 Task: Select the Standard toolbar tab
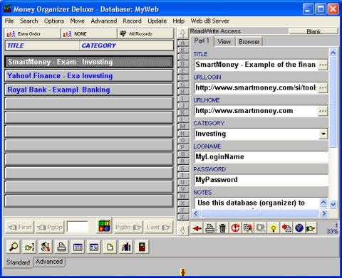pyautogui.click(x=19, y=262)
